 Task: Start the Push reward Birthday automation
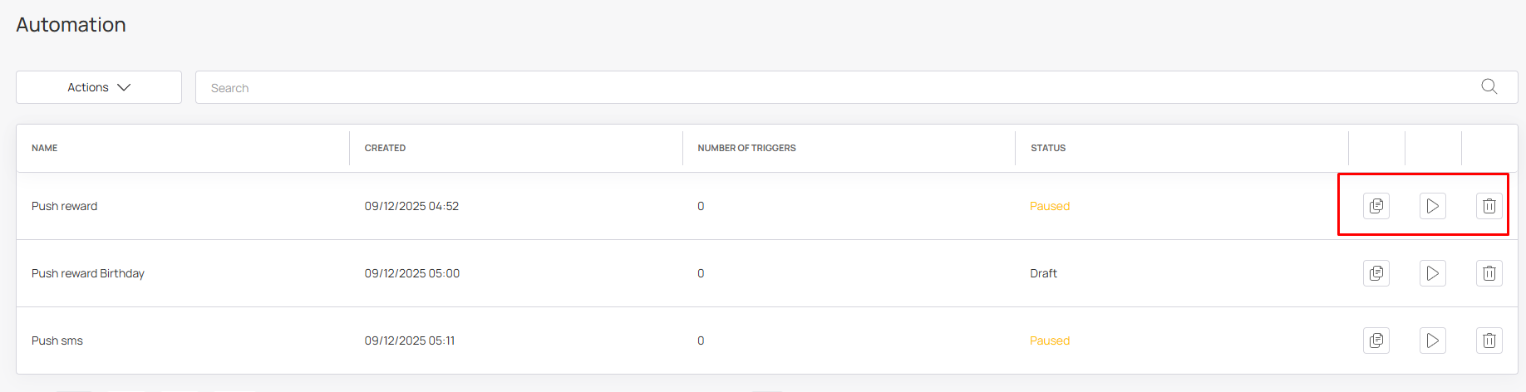click(x=1433, y=273)
